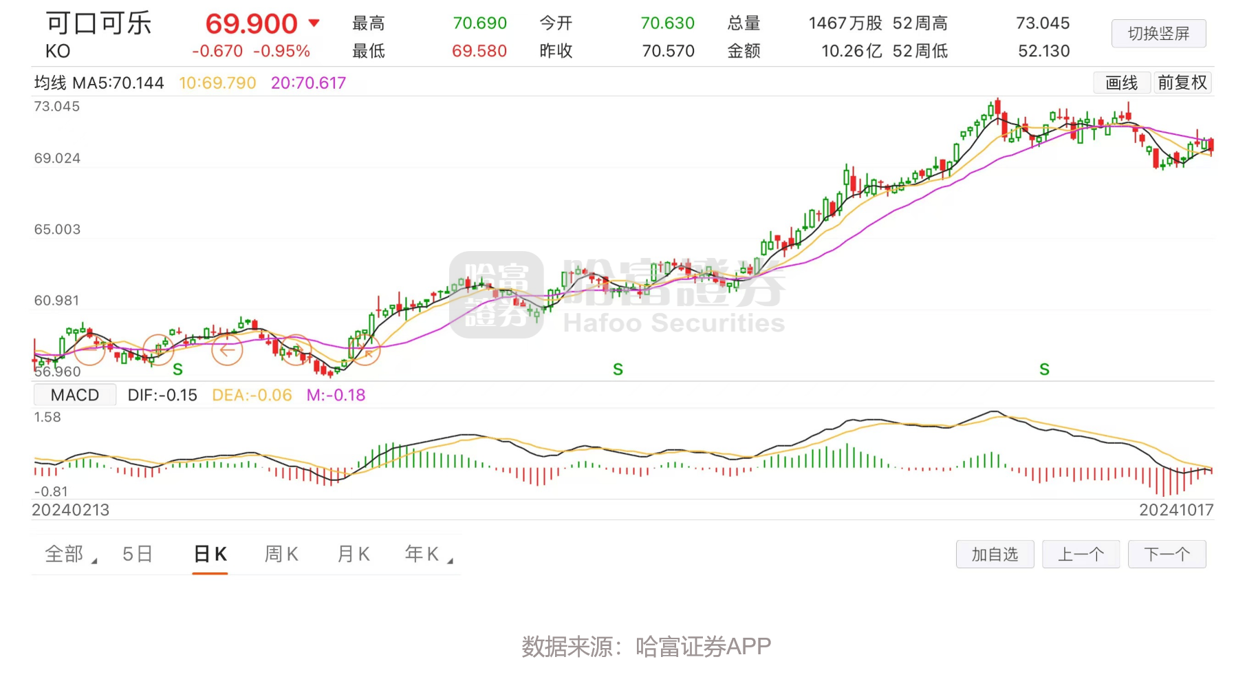The image size is (1236, 699).
Task: Expand the 全部 period dropdown
Action: 71,554
